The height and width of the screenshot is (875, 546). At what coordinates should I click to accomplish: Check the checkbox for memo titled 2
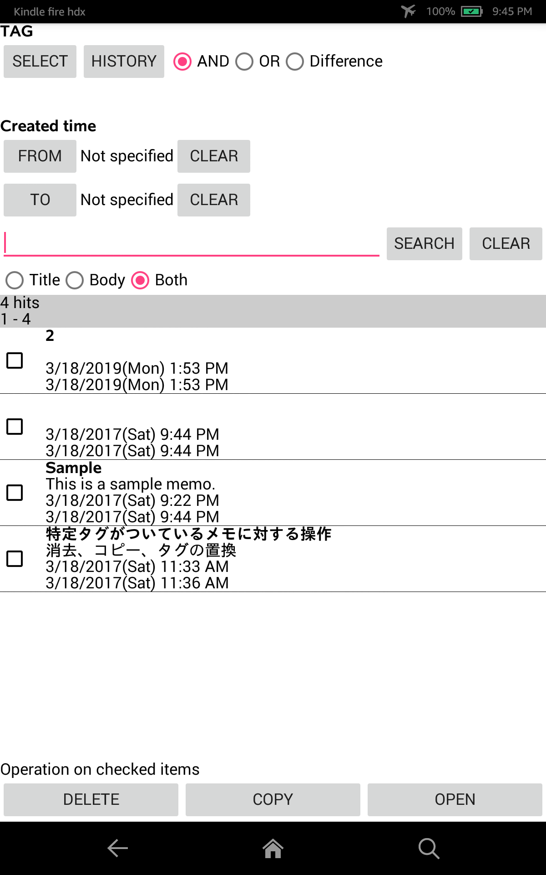[x=15, y=361]
